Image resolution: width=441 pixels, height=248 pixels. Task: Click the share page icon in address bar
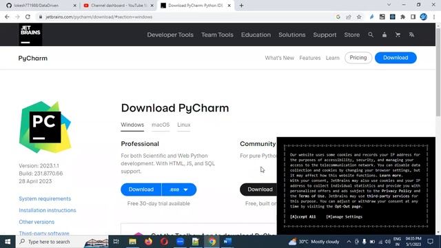click(349, 17)
